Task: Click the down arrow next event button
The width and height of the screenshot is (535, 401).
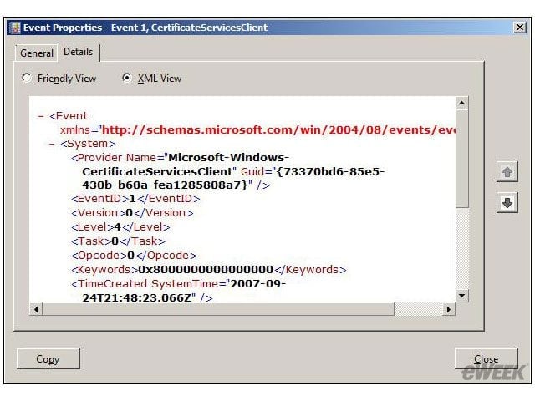Action: (507, 203)
